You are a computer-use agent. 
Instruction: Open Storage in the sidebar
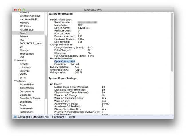tap(24, 50)
